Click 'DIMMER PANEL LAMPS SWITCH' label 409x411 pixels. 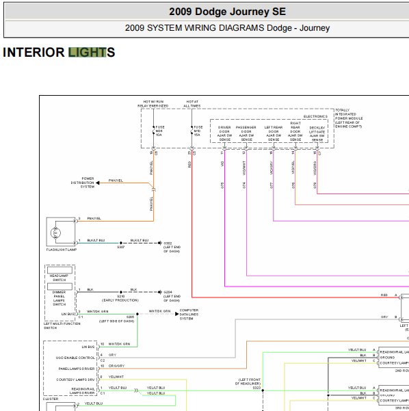pyautogui.click(x=60, y=298)
